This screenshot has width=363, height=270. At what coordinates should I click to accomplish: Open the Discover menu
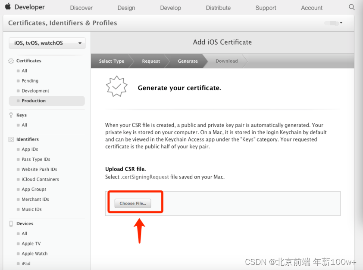81,8
